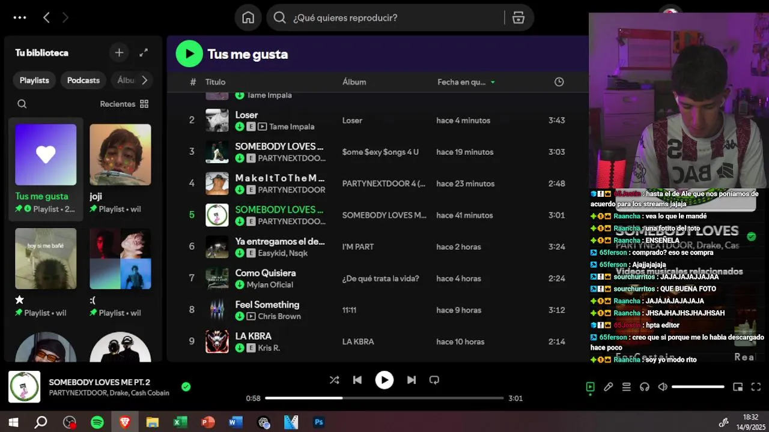
Task: Click the MakeItToTheM... track in row 4
Action: pyautogui.click(x=280, y=178)
